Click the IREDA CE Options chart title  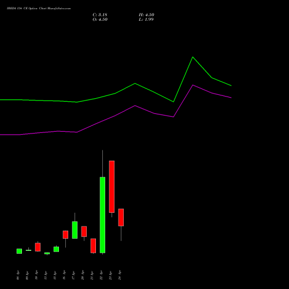click(x=39, y=9)
